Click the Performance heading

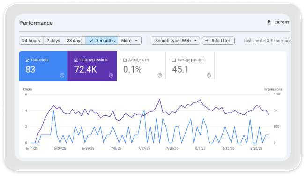point(37,23)
